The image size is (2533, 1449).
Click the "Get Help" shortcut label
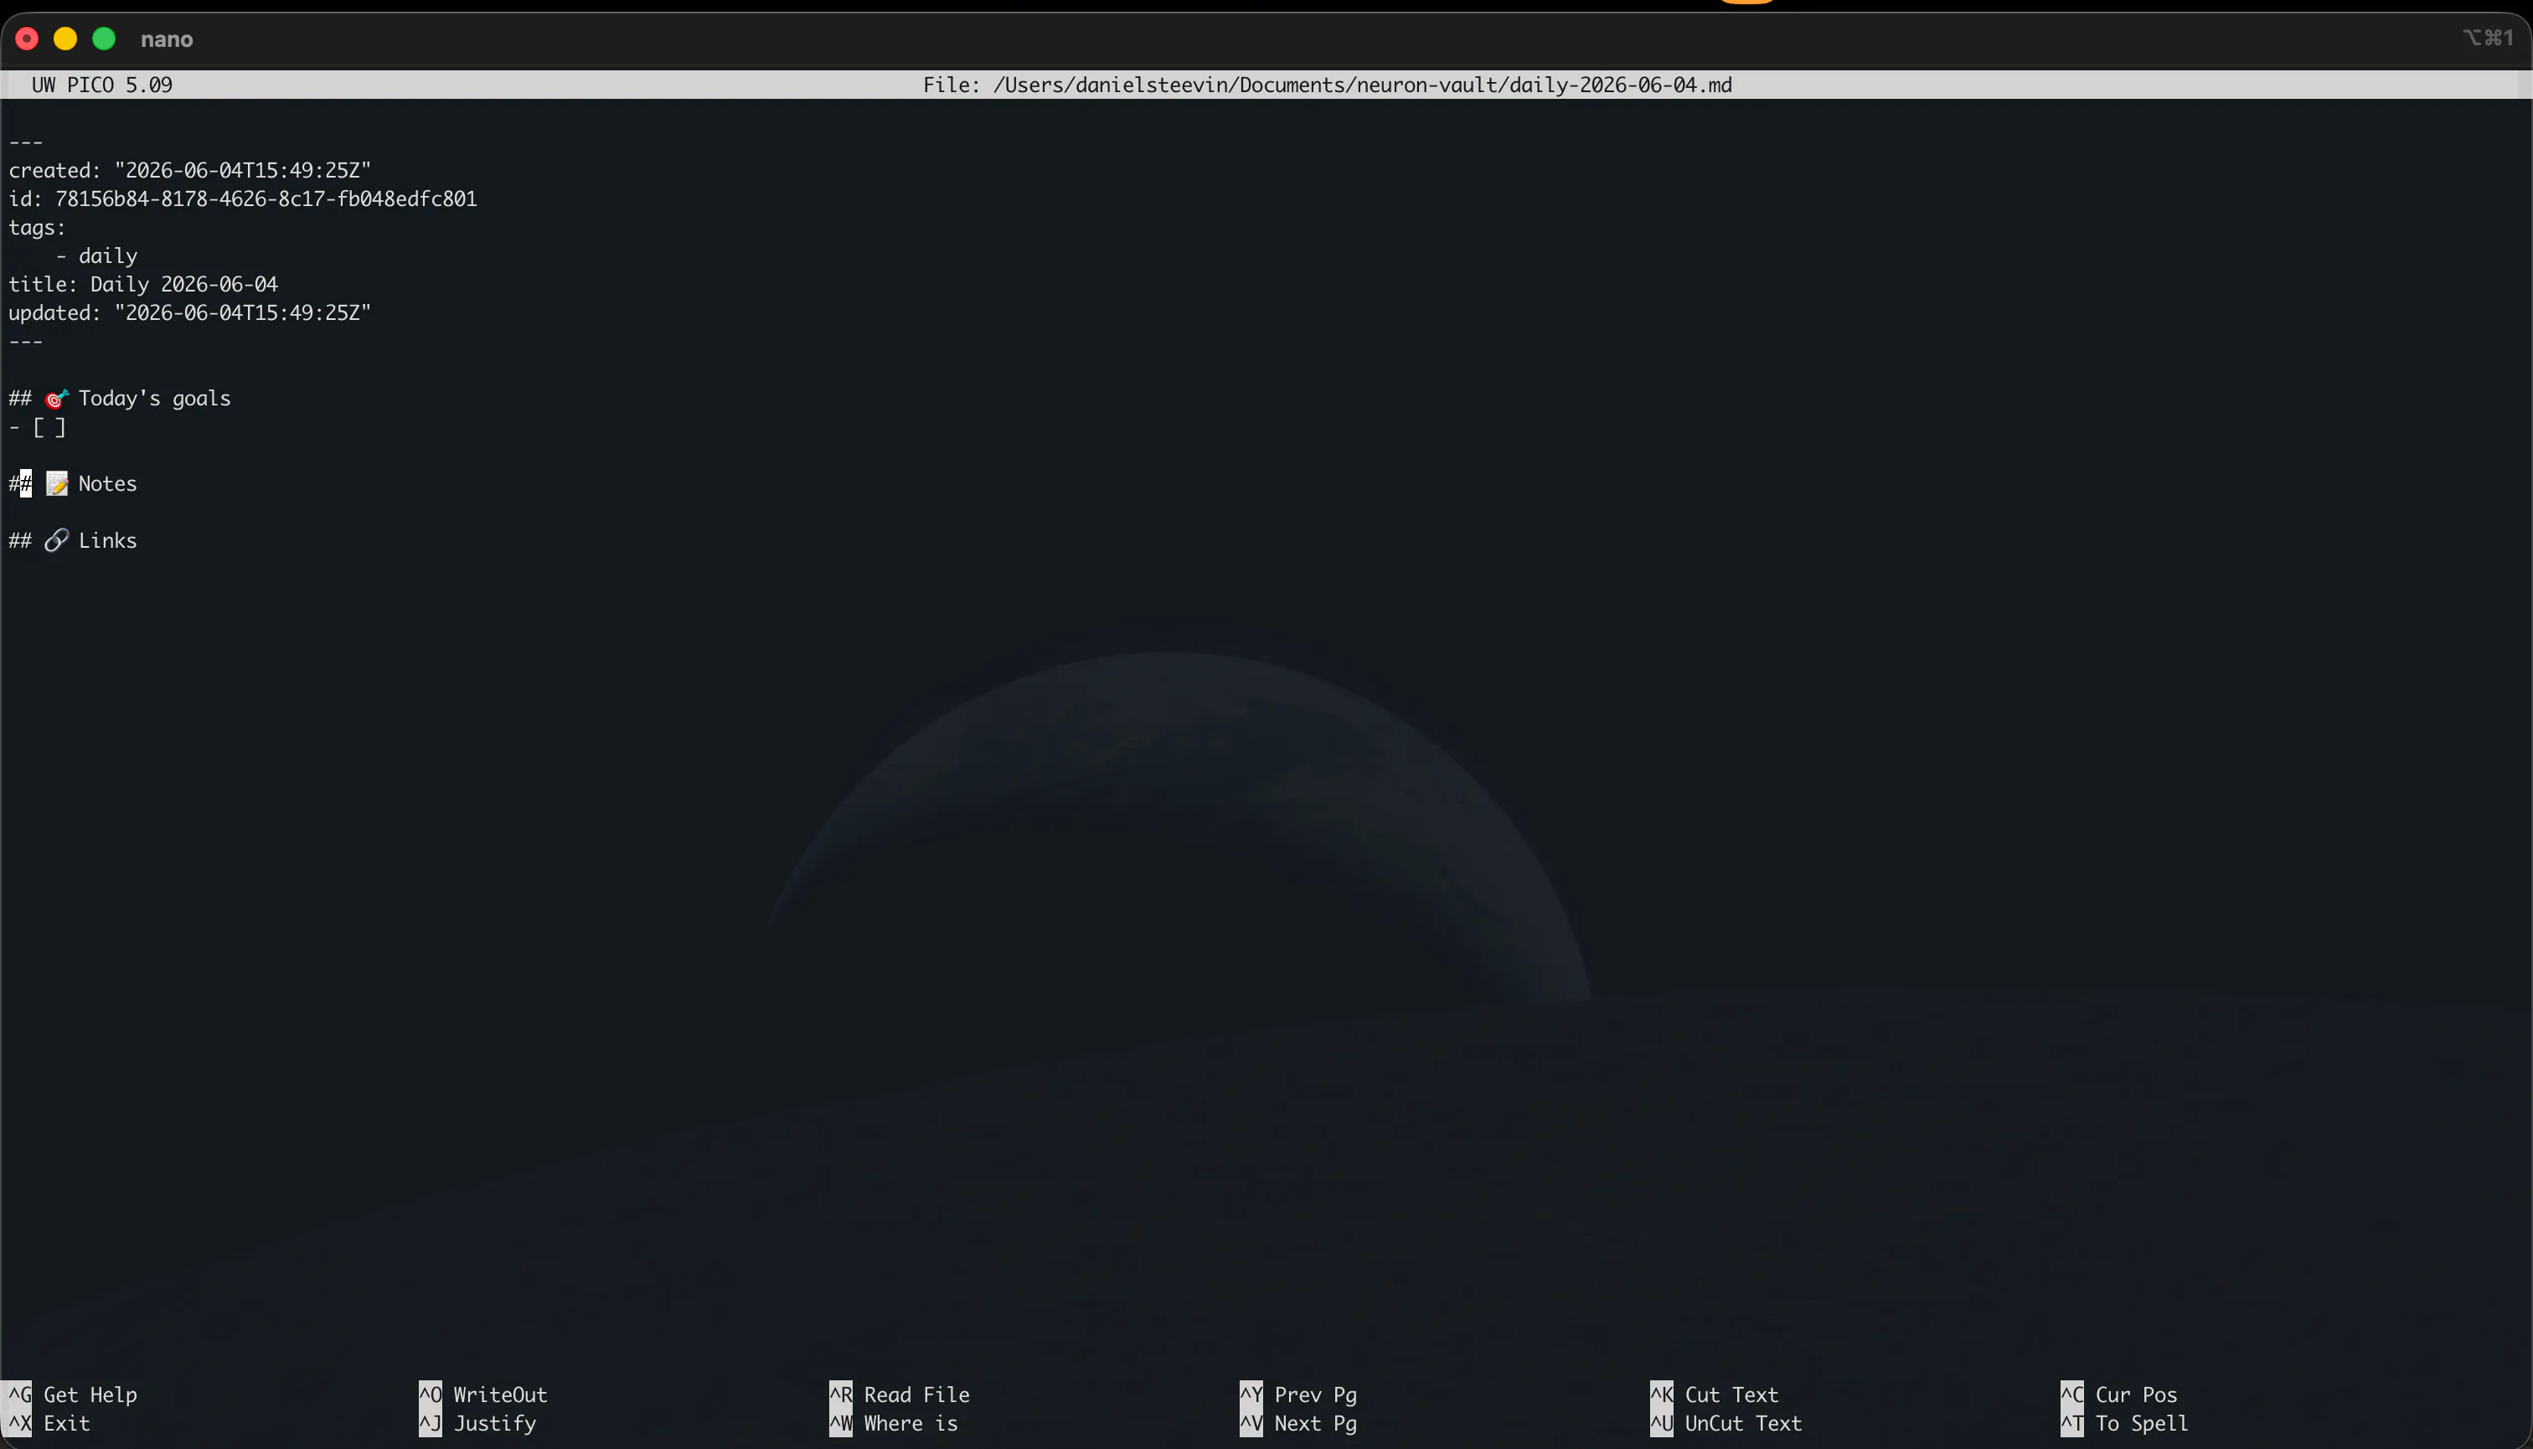[x=90, y=1395]
